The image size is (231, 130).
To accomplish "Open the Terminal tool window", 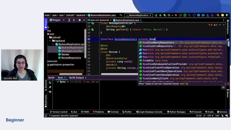I will tap(113, 112).
